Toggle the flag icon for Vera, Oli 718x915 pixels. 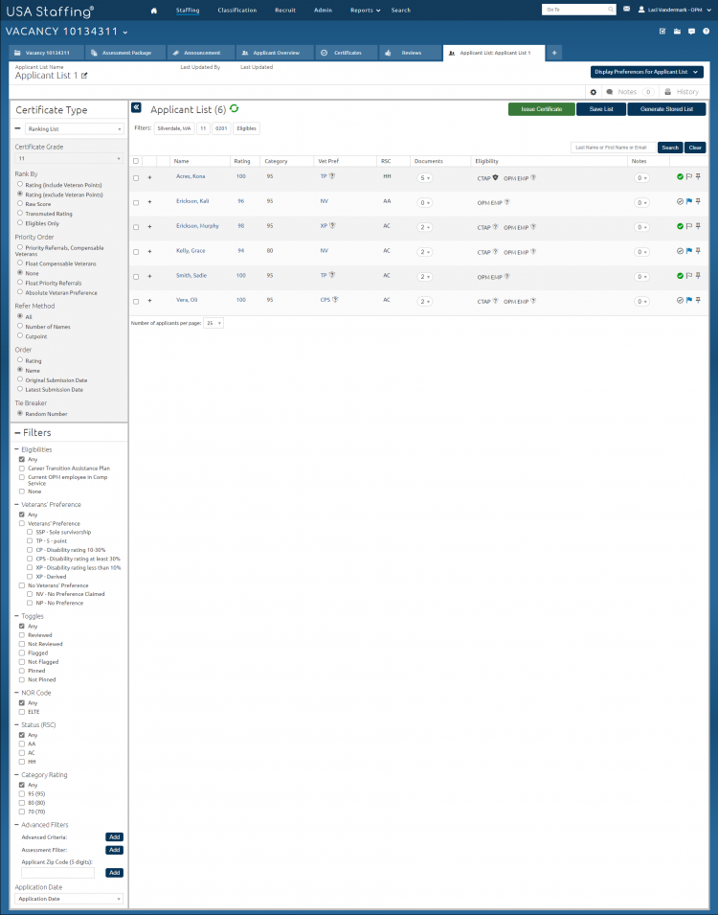[x=689, y=300]
